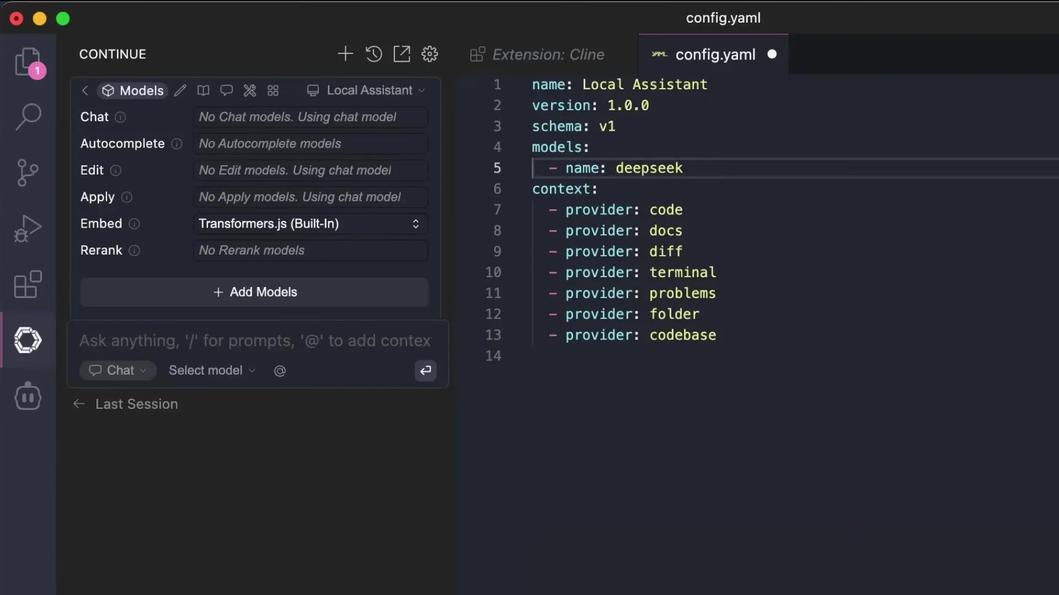Click the @ add context icon
This screenshot has width=1059, height=595.
[x=280, y=371]
